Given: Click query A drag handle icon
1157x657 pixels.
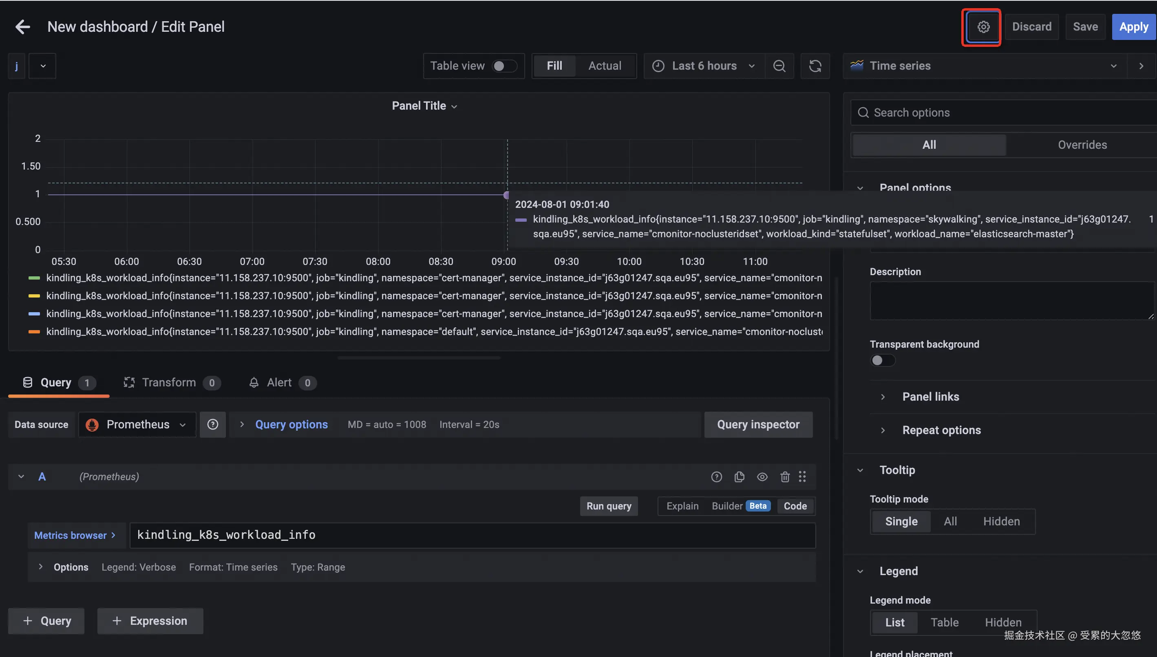Looking at the screenshot, I should 802,477.
